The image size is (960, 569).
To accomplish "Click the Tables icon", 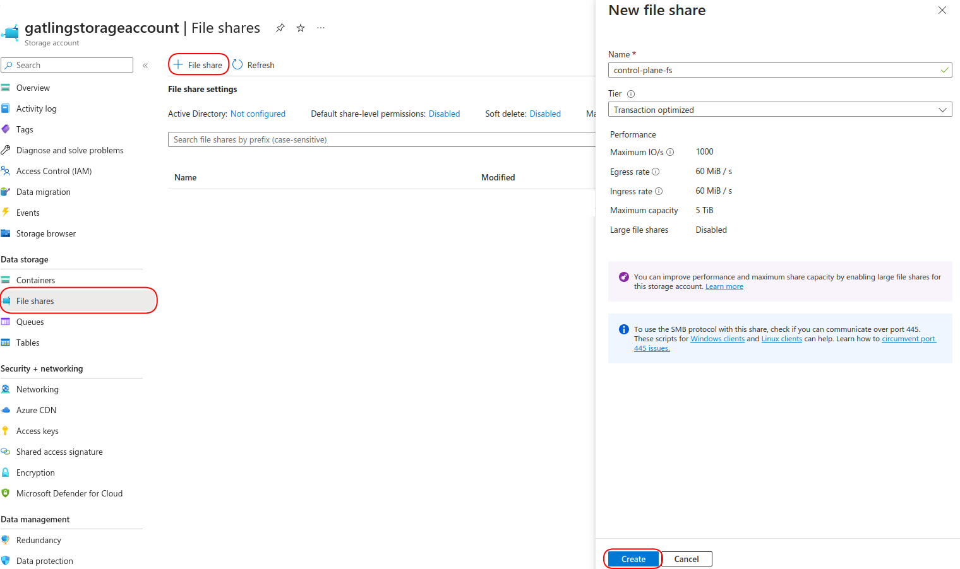I will (x=6, y=343).
